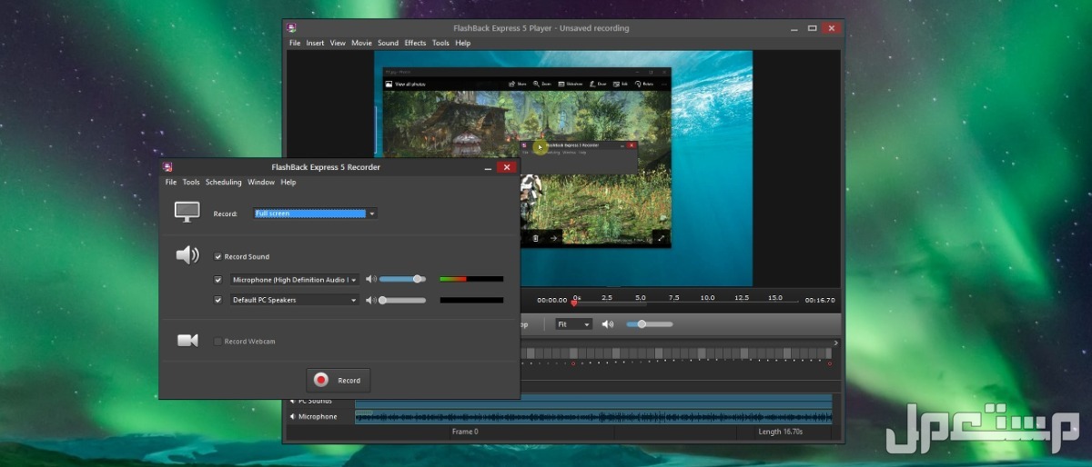
Task: Open the Player Sound menu
Action: 389,44
